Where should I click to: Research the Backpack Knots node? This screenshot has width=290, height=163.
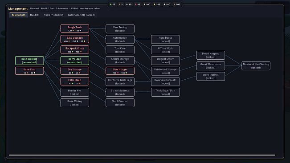(75, 50)
